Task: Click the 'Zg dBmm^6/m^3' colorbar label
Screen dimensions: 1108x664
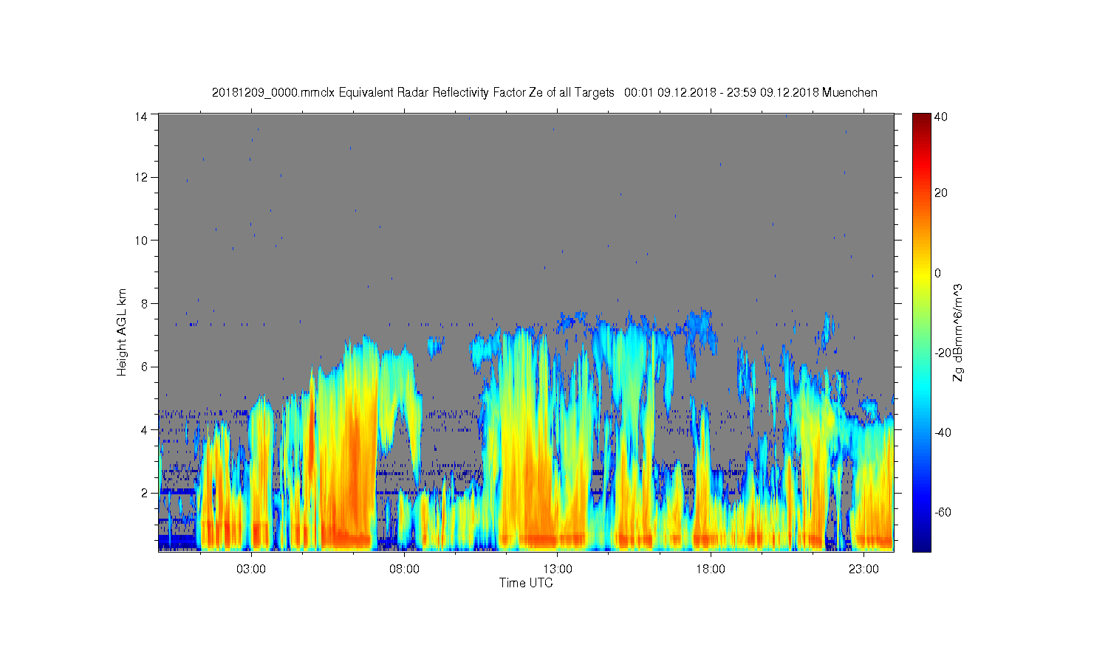Action: (x=958, y=332)
